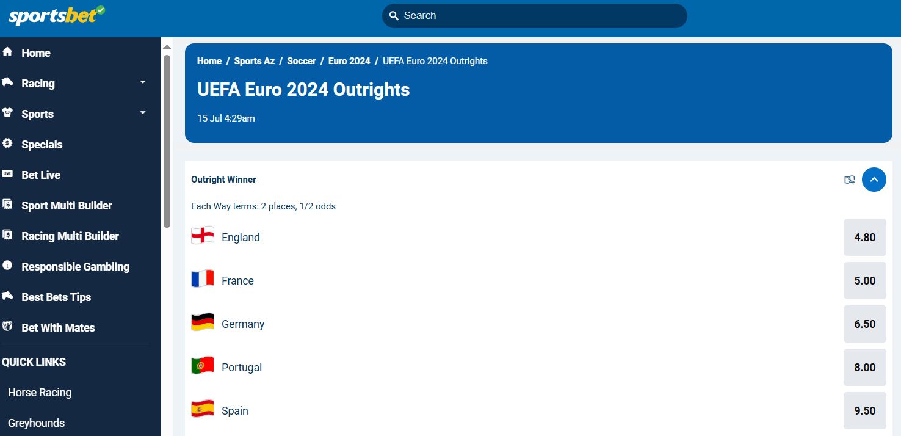Open the Bet Live menu item

[x=41, y=175]
